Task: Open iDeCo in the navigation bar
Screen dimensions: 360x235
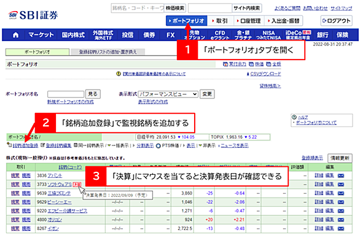Action: 298,35
